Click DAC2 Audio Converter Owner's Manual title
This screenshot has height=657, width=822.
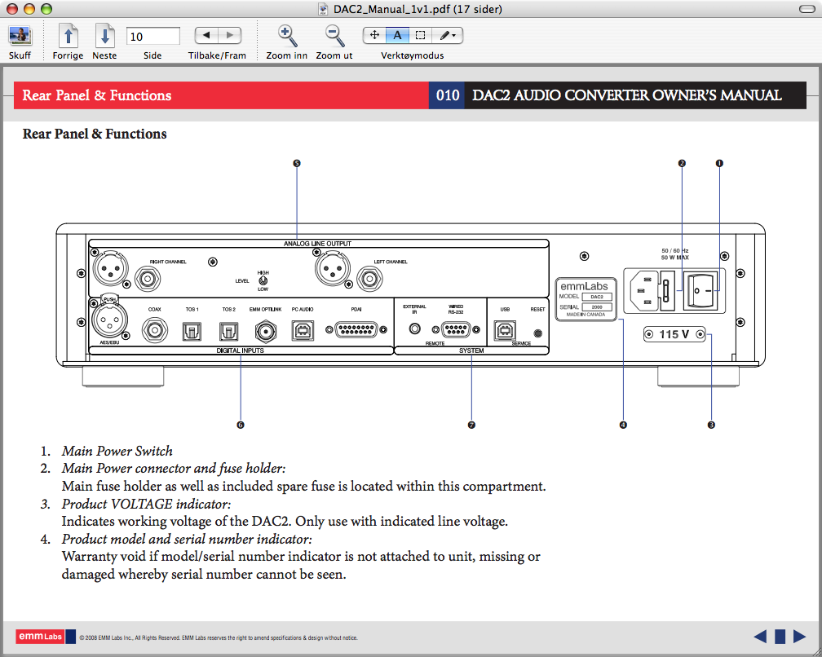click(x=626, y=95)
